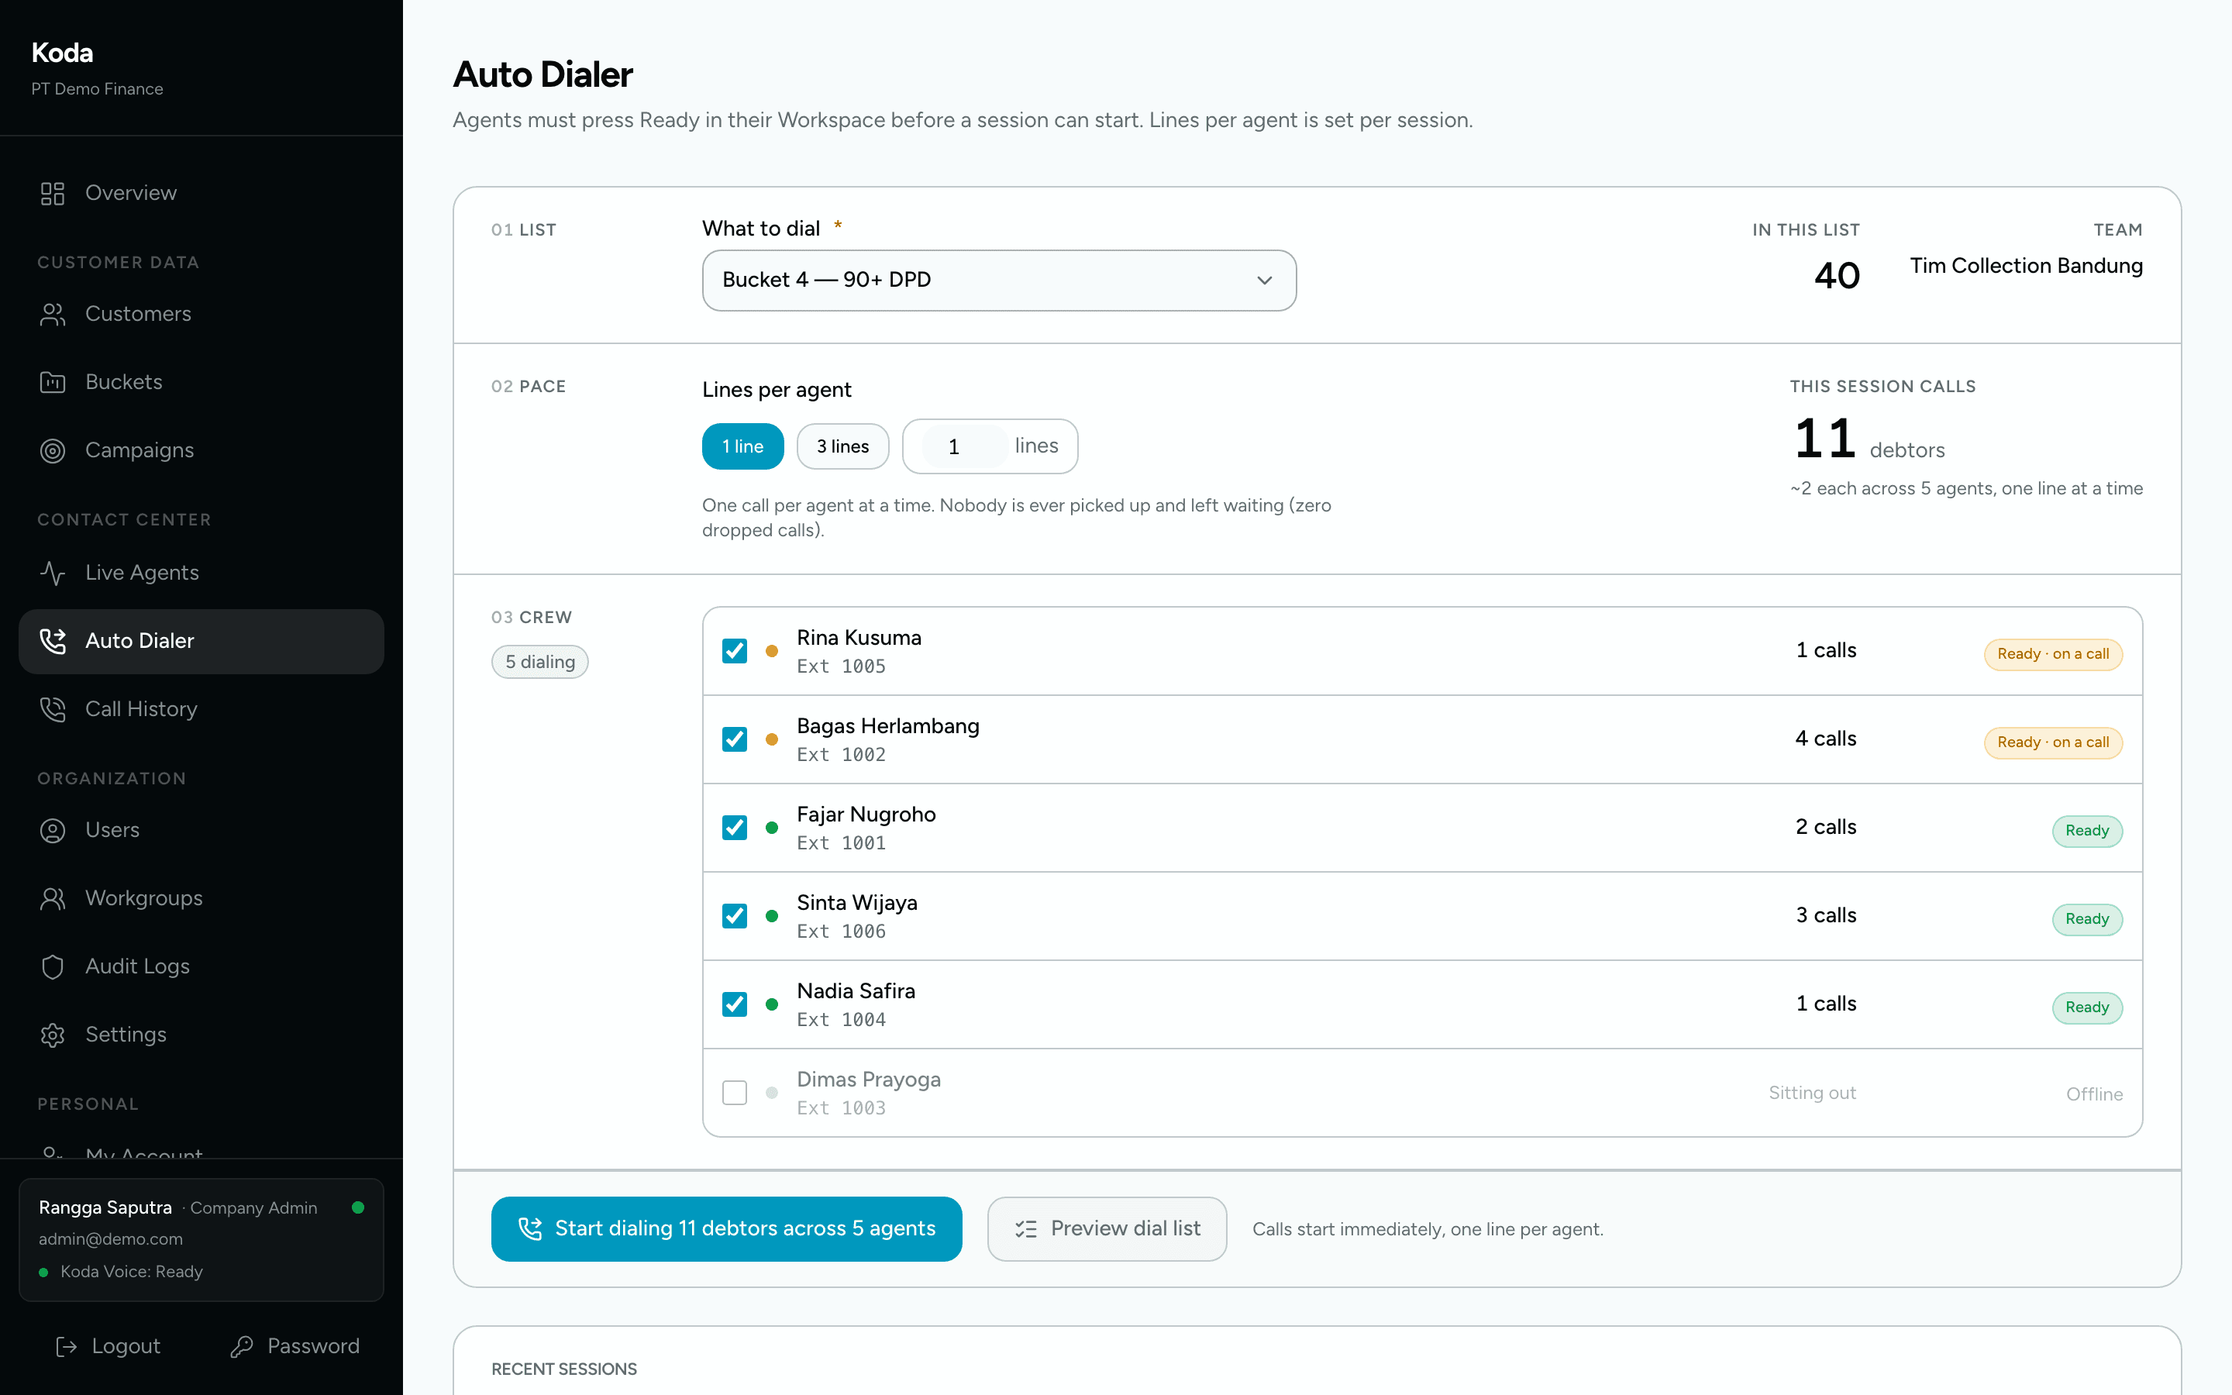Viewport: 2232px width, 1395px height.
Task: Open the What to dial dropdown
Action: [999, 281]
